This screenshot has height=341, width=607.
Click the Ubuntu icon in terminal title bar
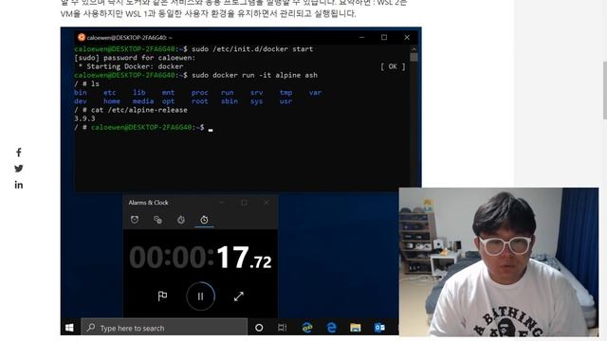[82, 37]
